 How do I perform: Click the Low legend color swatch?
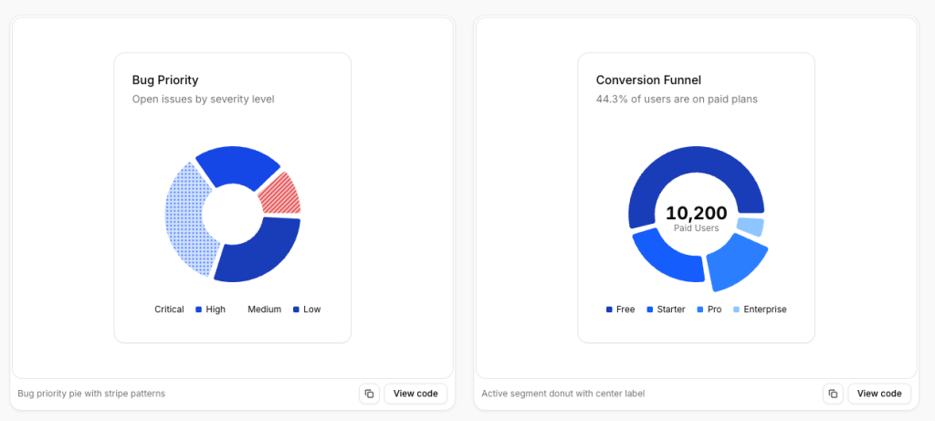click(x=296, y=310)
